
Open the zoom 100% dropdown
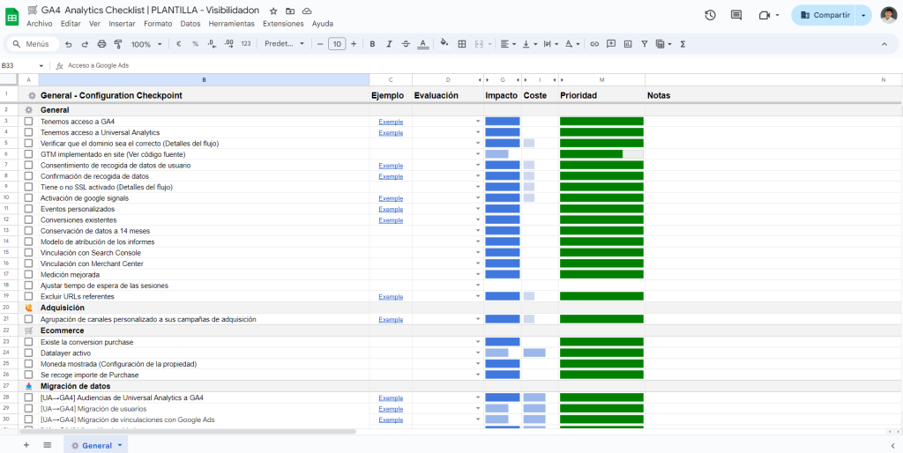pyautogui.click(x=146, y=44)
